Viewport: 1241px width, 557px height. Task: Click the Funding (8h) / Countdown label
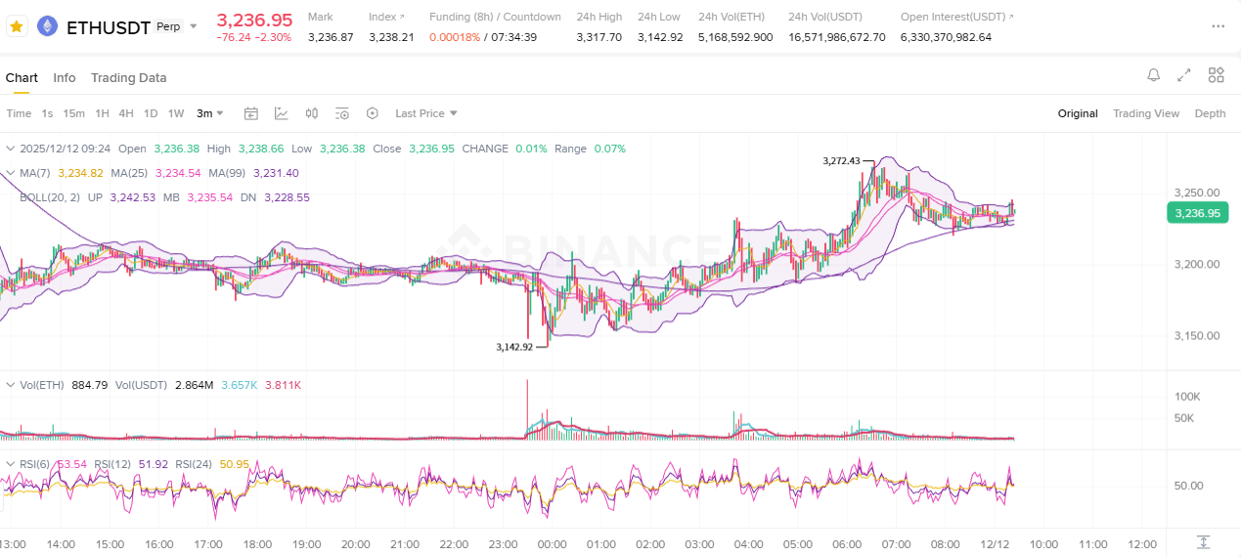(495, 17)
